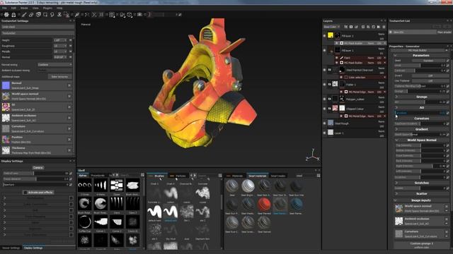Select the Projection tool in the toolbar
453x254 pixels.
pyautogui.click(x=38, y=14)
